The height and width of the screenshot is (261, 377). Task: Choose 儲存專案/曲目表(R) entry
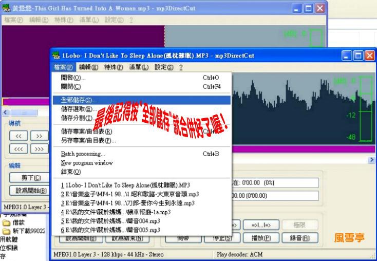coord(142,132)
